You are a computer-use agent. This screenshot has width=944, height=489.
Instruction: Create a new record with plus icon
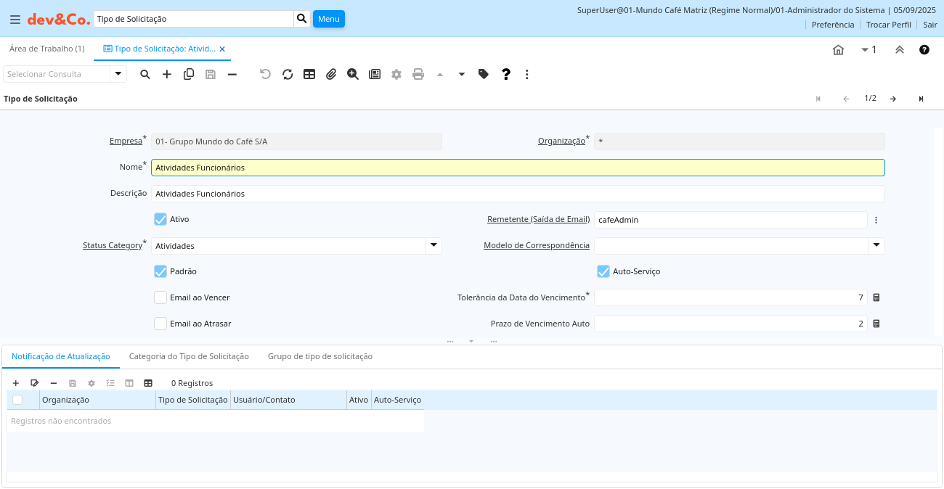(x=167, y=74)
